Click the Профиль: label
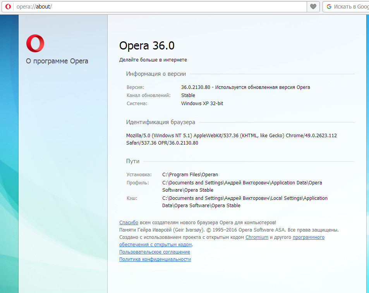 (x=138, y=183)
